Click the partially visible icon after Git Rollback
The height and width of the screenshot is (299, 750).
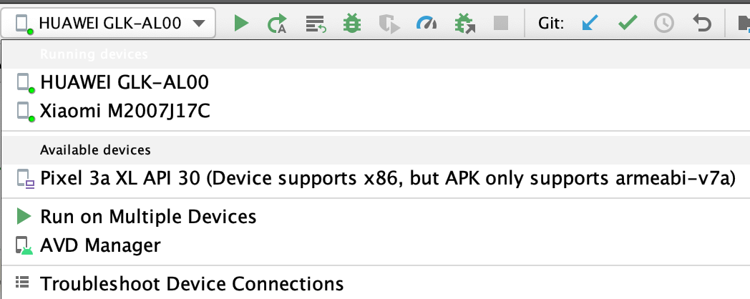743,24
